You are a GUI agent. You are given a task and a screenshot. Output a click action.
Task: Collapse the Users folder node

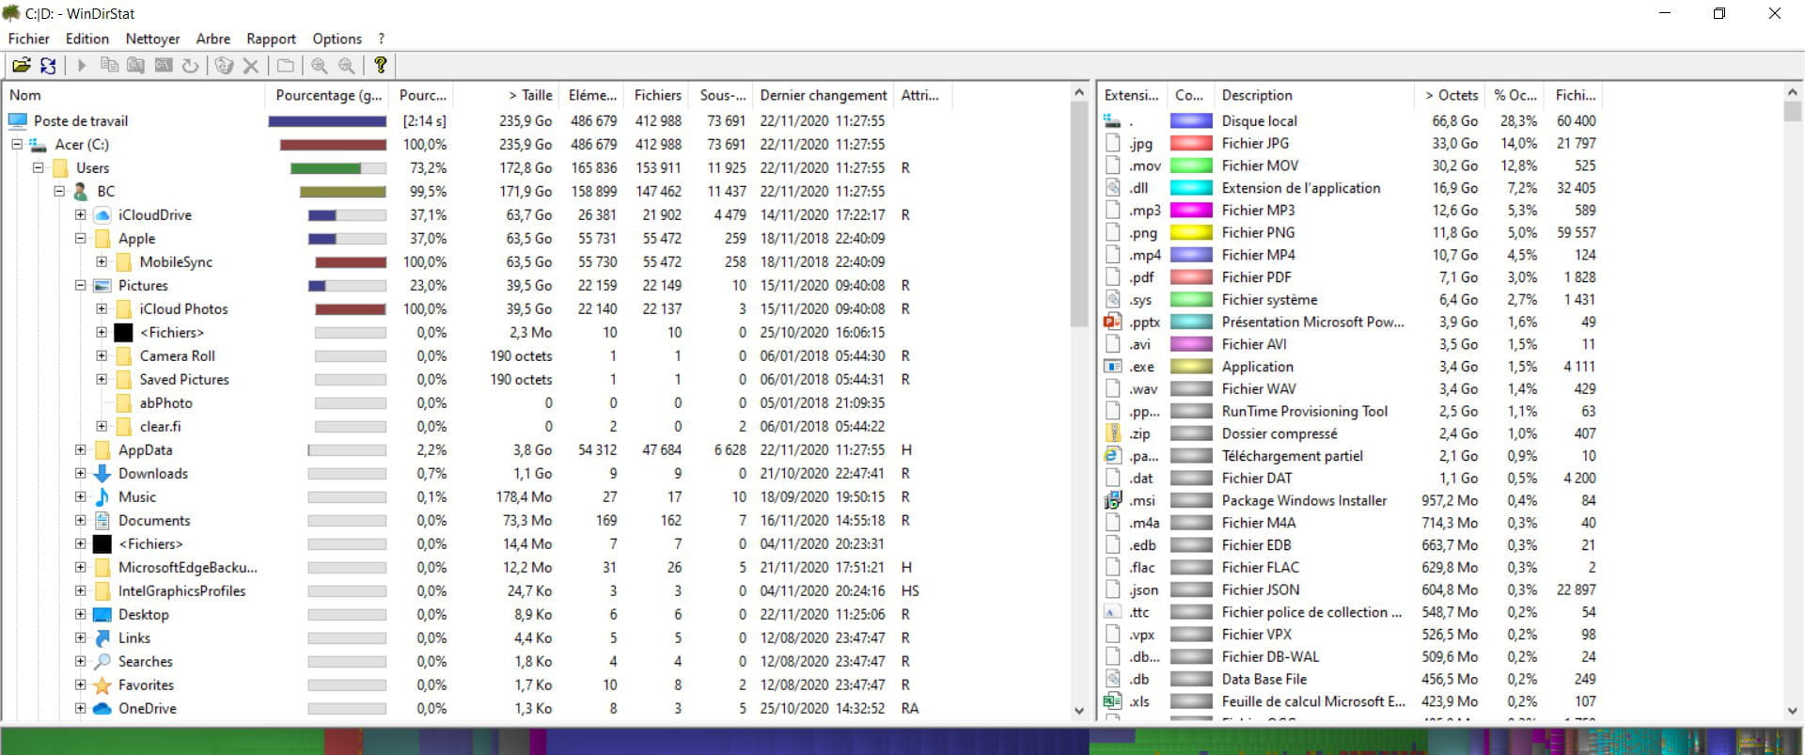coord(39,167)
